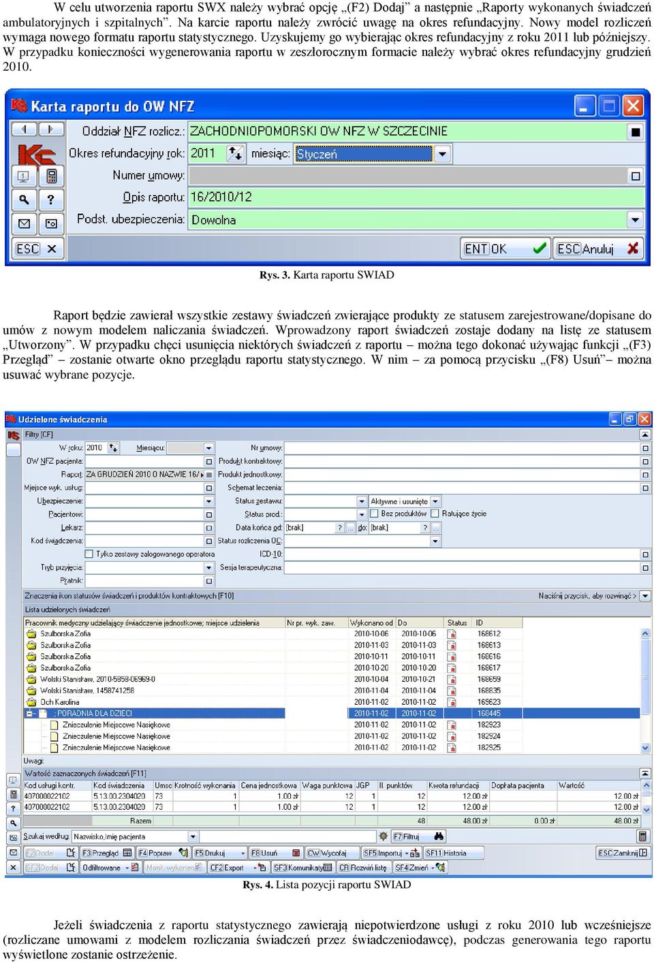
Task: Open the Szukaj według dropdown
Action: point(193,836)
